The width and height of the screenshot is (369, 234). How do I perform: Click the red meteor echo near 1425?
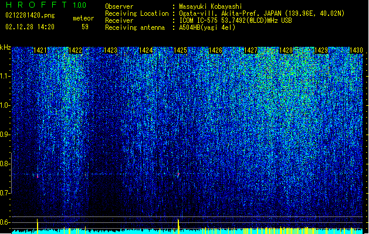178,174
